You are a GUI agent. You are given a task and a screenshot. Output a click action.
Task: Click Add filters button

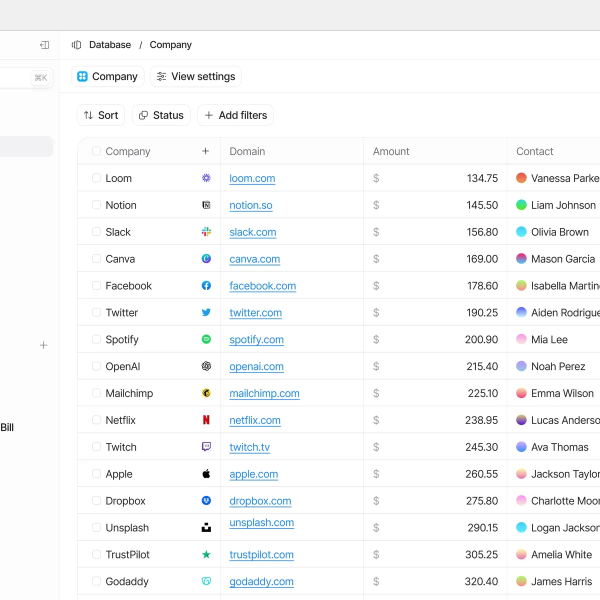(235, 115)
